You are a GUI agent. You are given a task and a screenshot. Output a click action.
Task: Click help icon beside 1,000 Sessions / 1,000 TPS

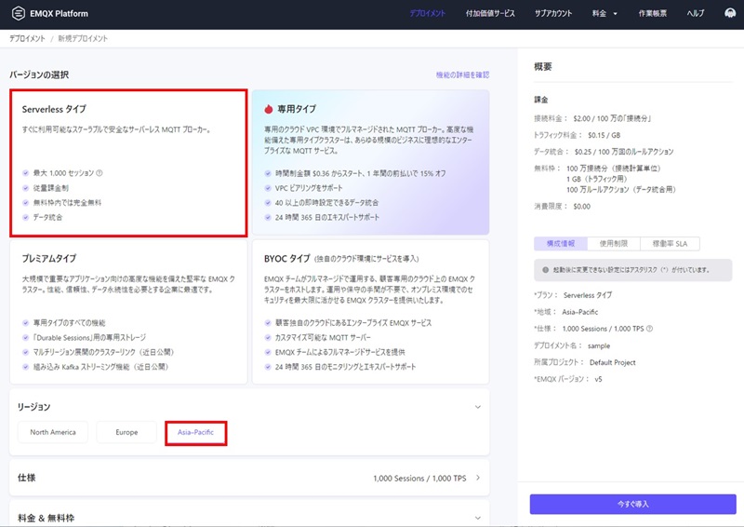[649, 329]
